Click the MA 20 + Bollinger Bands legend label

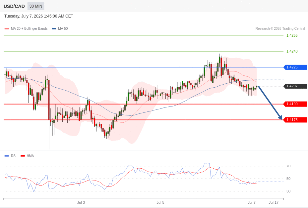tap(29, 28)
